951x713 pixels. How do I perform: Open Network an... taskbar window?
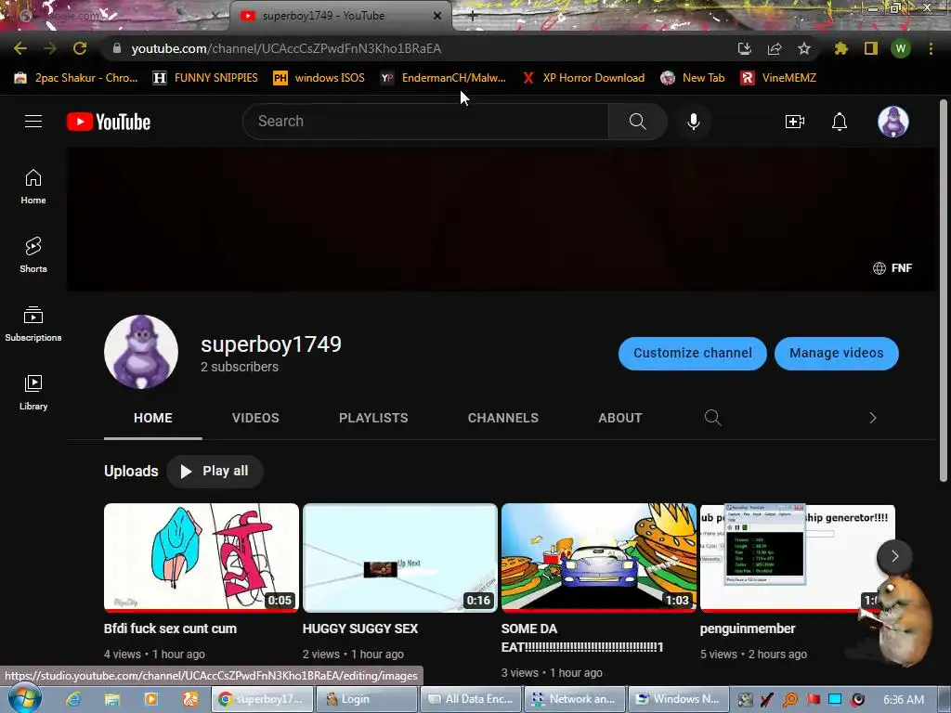pyautogui.click(x=574, y=699)
